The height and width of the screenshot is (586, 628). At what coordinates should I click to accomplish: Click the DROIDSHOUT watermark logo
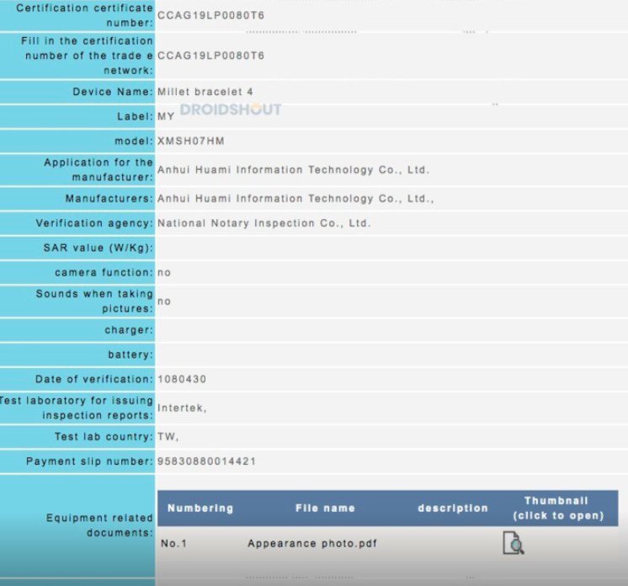pyautogui.click(x=231, y=109)
